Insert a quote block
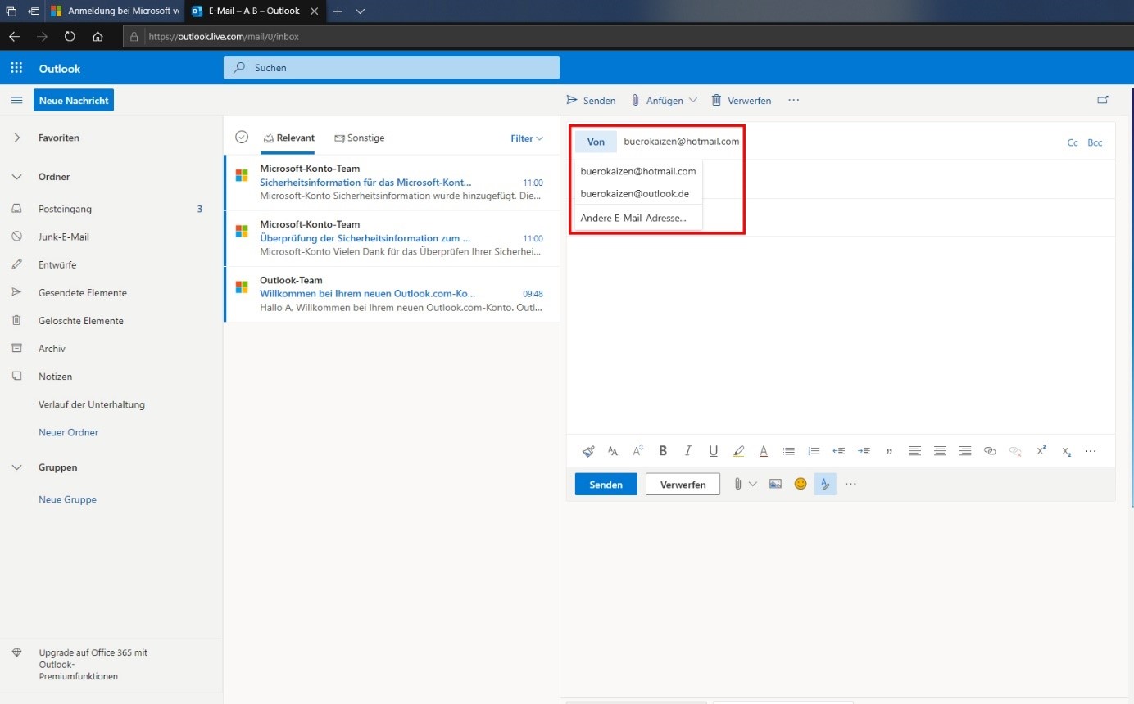The image size is (1134, 704). click(x=889, y=451)
